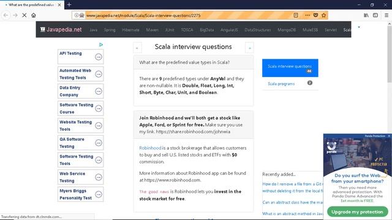Go to previous question arrow

137,48
